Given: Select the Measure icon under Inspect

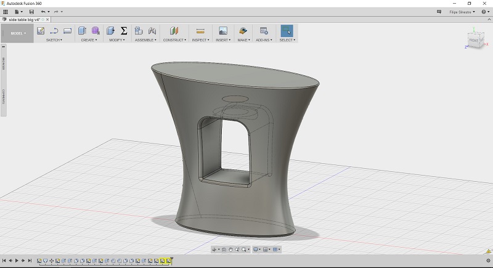Looking at the screenshot, I should click(x=200, y=31).
